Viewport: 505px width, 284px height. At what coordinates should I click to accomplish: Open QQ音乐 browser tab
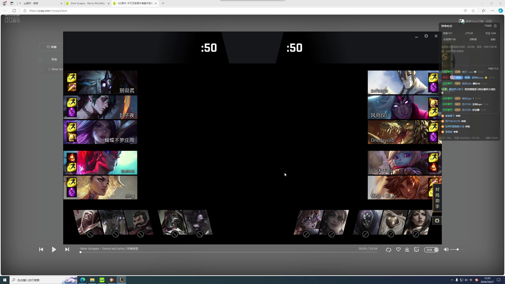coord(135,3)
